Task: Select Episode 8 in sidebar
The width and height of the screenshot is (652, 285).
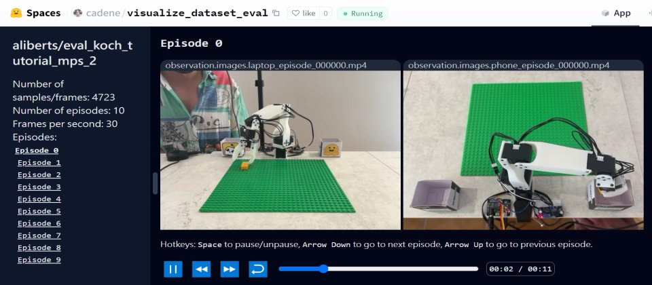Action: (x=39, y=248)
